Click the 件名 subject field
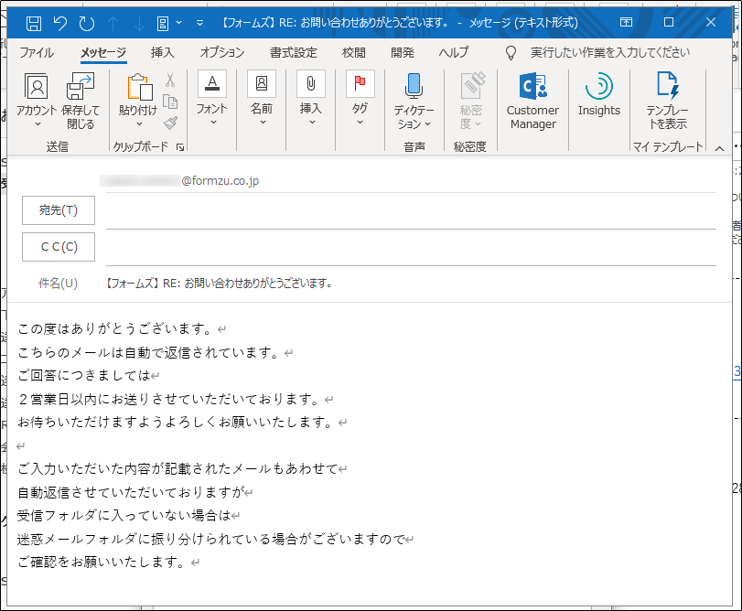 (x=411, y=284)
